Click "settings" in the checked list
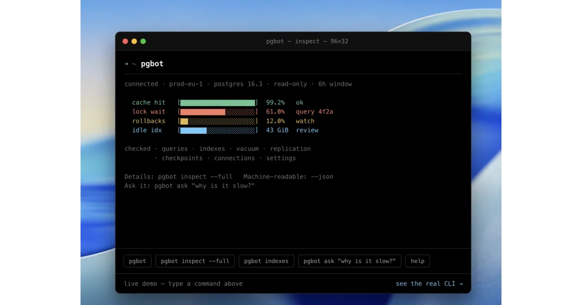Image resolution: width=582 pixels, height=305 pixels. 281,158
